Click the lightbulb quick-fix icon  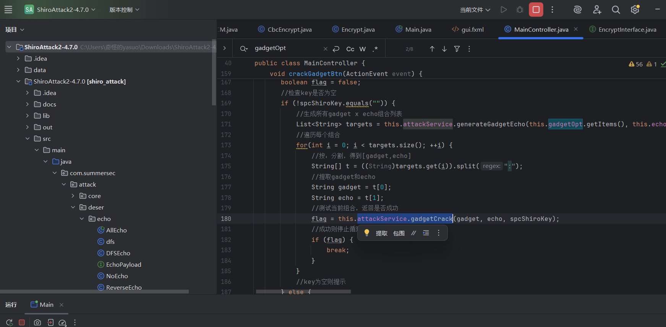pyautogui.click(x=367, y=233)
